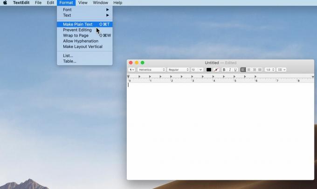Open the Table... dialog
This screenshot has width=317, height=189.
(85, 61)
